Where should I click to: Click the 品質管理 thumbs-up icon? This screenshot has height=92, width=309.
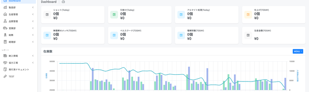[x=5, y=21]
